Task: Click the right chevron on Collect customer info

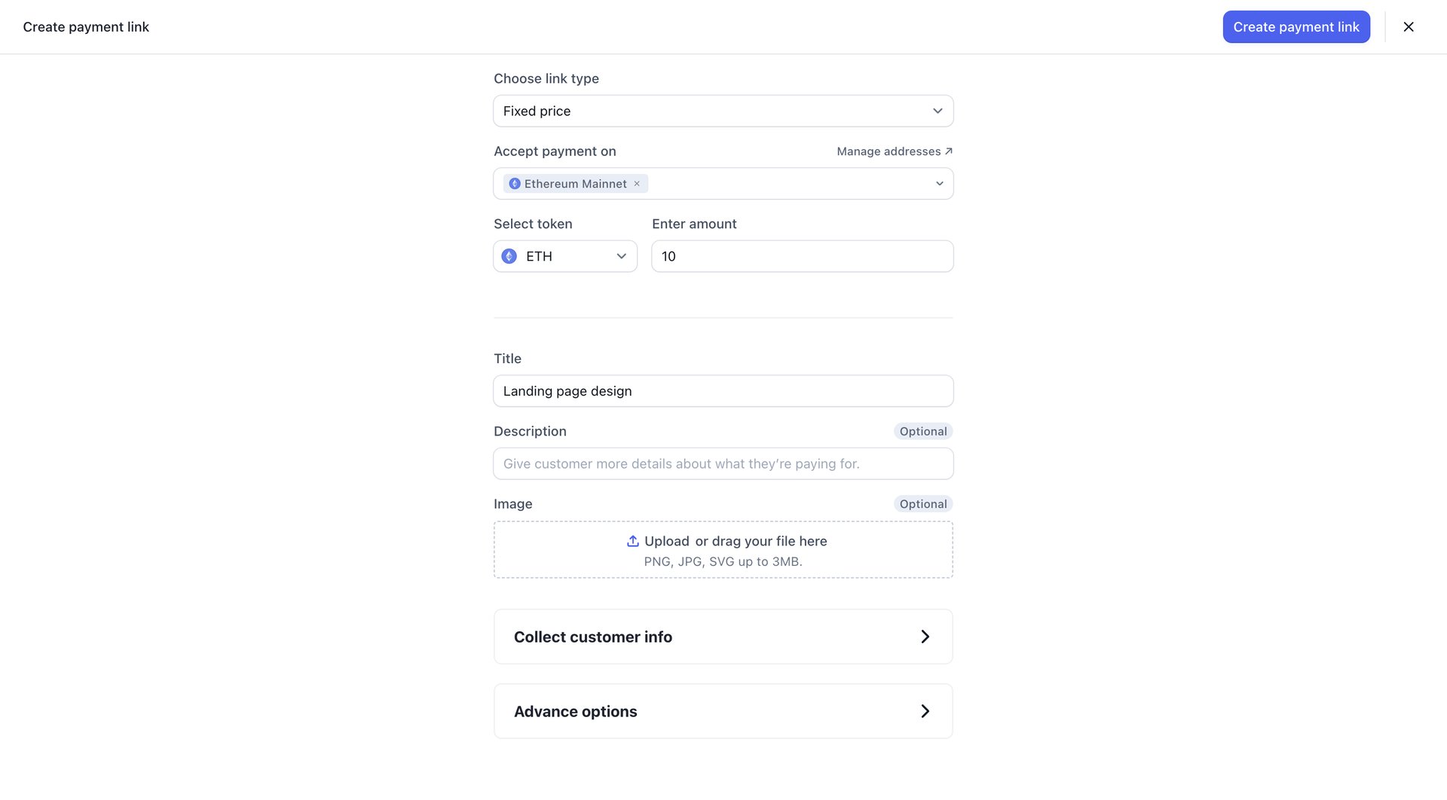Action: pyautogui.click(x=925, y=637)
